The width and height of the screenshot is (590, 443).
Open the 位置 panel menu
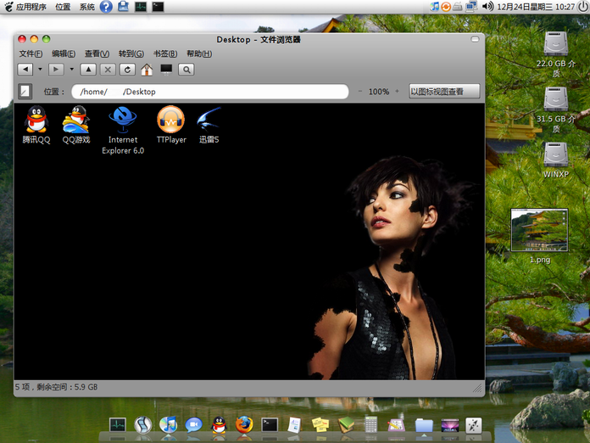[63, 7]
